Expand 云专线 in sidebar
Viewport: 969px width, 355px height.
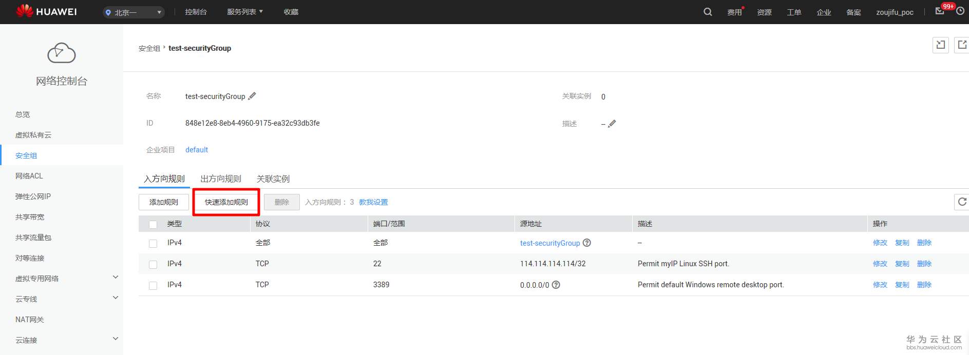point(116,298)
